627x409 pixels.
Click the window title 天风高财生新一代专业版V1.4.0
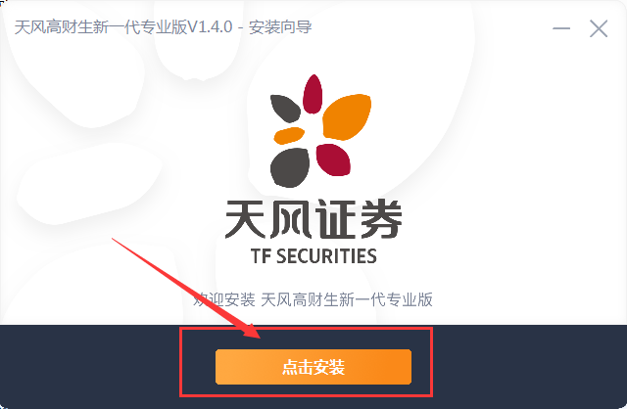click(123, 27)
